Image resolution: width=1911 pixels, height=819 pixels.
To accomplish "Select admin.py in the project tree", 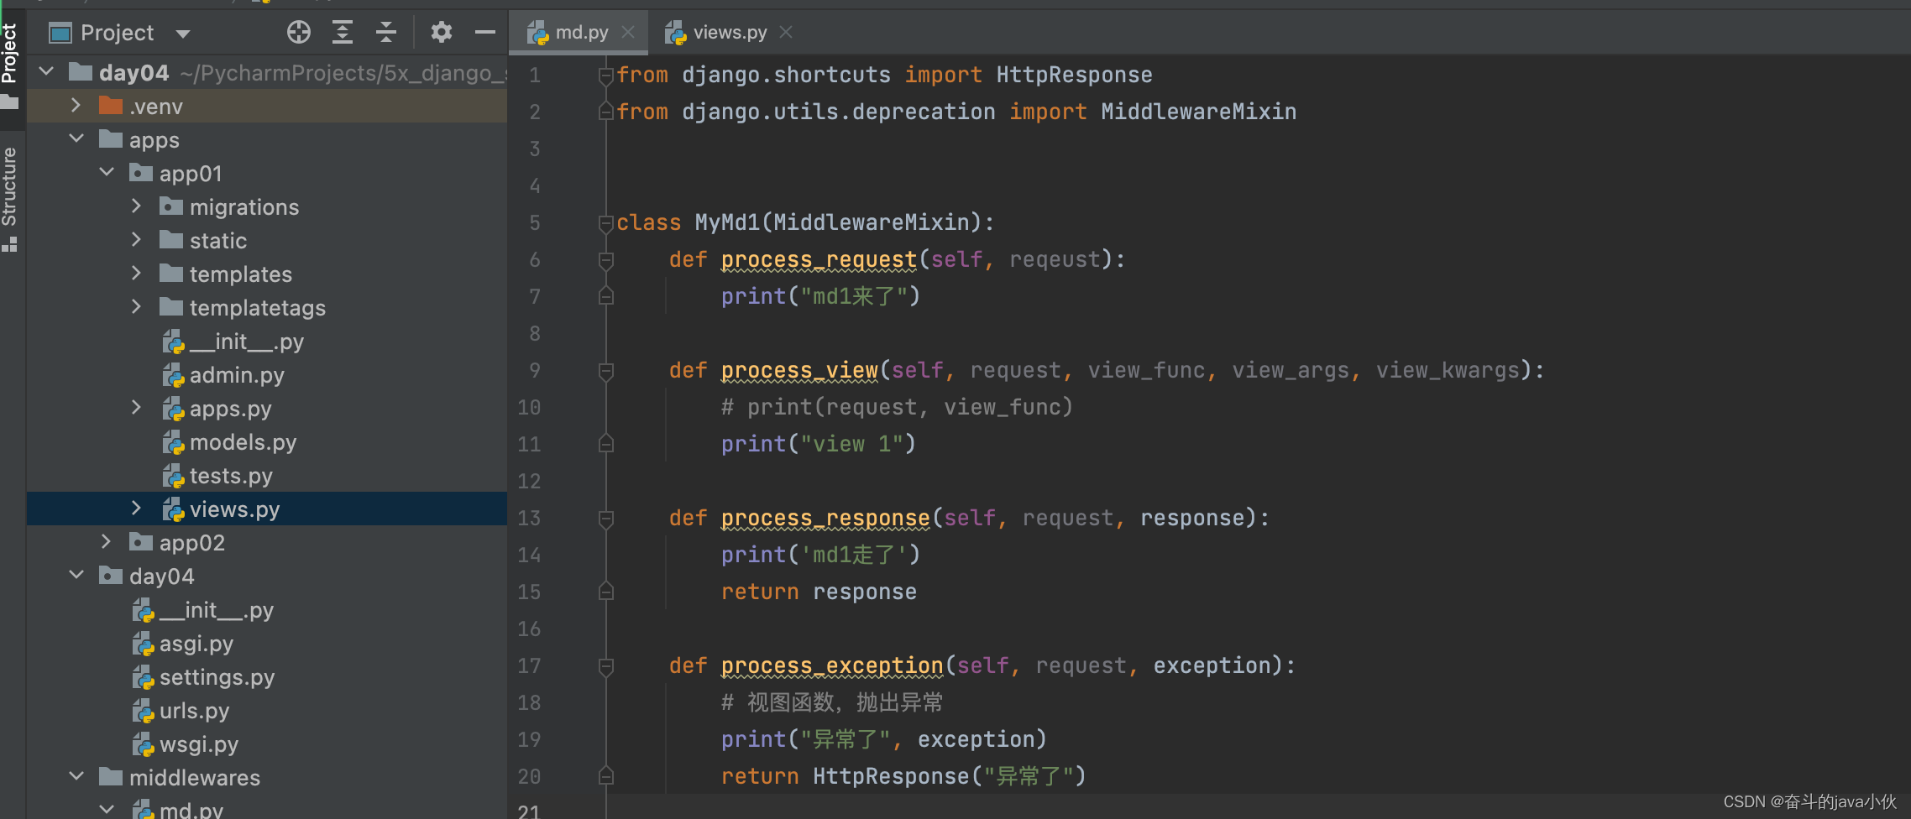I will coord(267,375).
